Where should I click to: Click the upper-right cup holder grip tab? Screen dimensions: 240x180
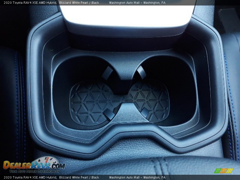141,72
